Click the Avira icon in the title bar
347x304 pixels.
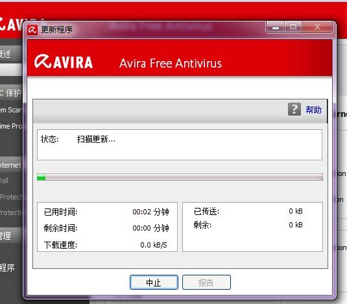(32, 29)
